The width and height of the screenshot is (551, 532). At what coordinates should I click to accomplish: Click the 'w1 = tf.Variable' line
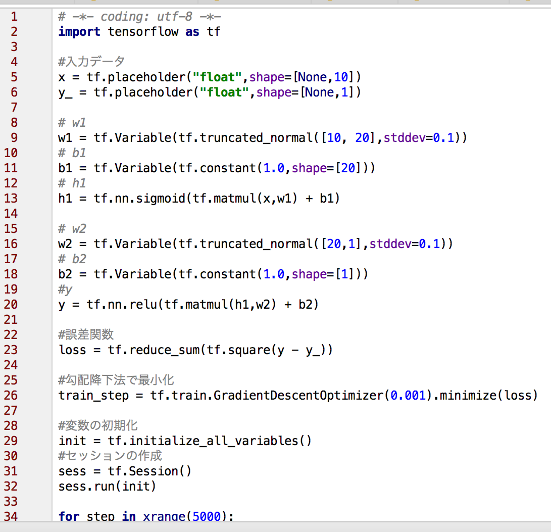click(263, 137)
